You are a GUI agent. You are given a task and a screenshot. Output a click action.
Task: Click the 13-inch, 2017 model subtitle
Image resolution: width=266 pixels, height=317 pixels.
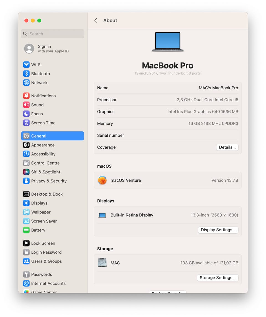coord(168,73)
